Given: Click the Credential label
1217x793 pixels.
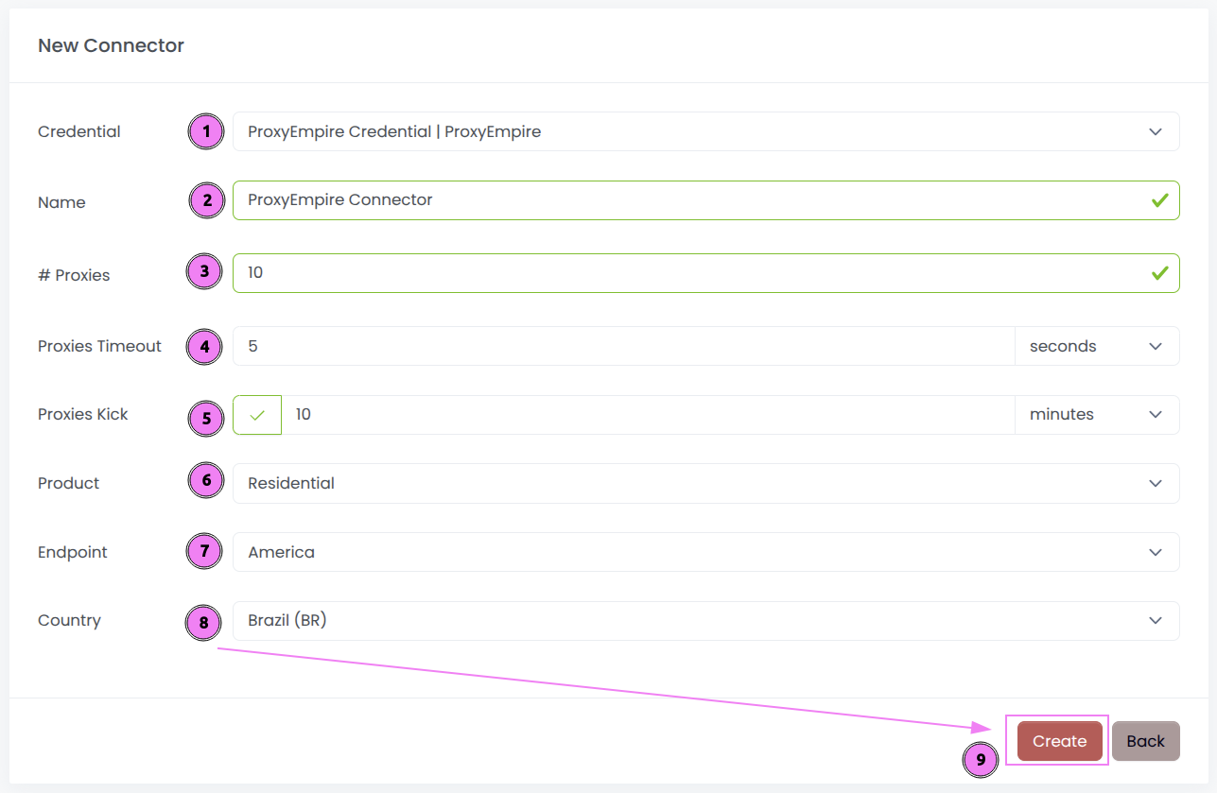Looking at the screenshot, I should coord(79,131).
